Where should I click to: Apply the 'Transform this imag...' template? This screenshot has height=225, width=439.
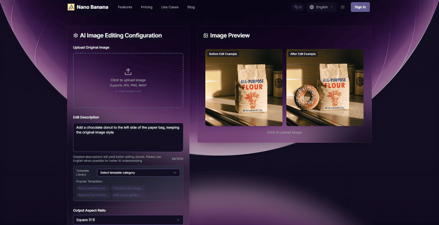[x=128, y=188]
